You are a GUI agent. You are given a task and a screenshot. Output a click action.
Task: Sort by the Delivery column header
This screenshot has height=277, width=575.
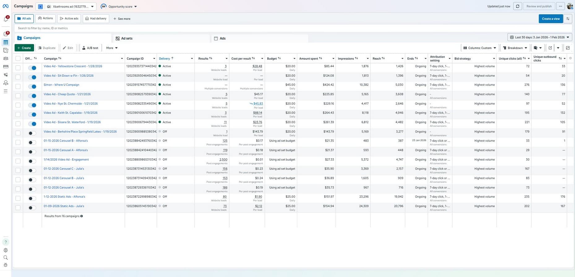tap(165, 58)
